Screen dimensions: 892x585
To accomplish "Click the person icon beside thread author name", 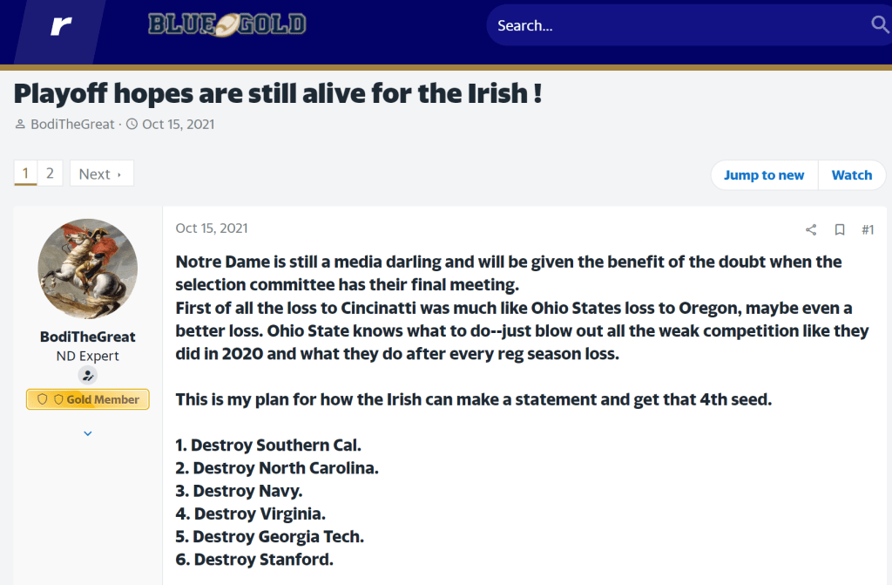I will (20, 125).
